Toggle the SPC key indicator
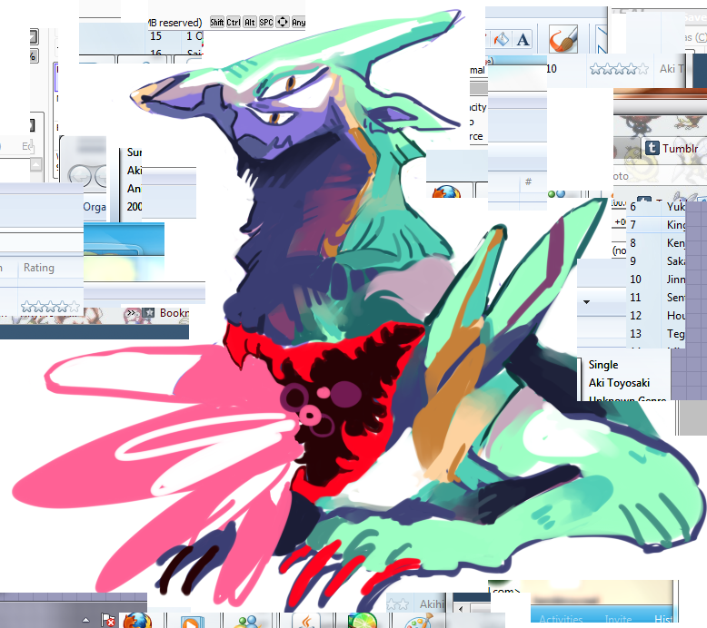 tap(266, 22)
